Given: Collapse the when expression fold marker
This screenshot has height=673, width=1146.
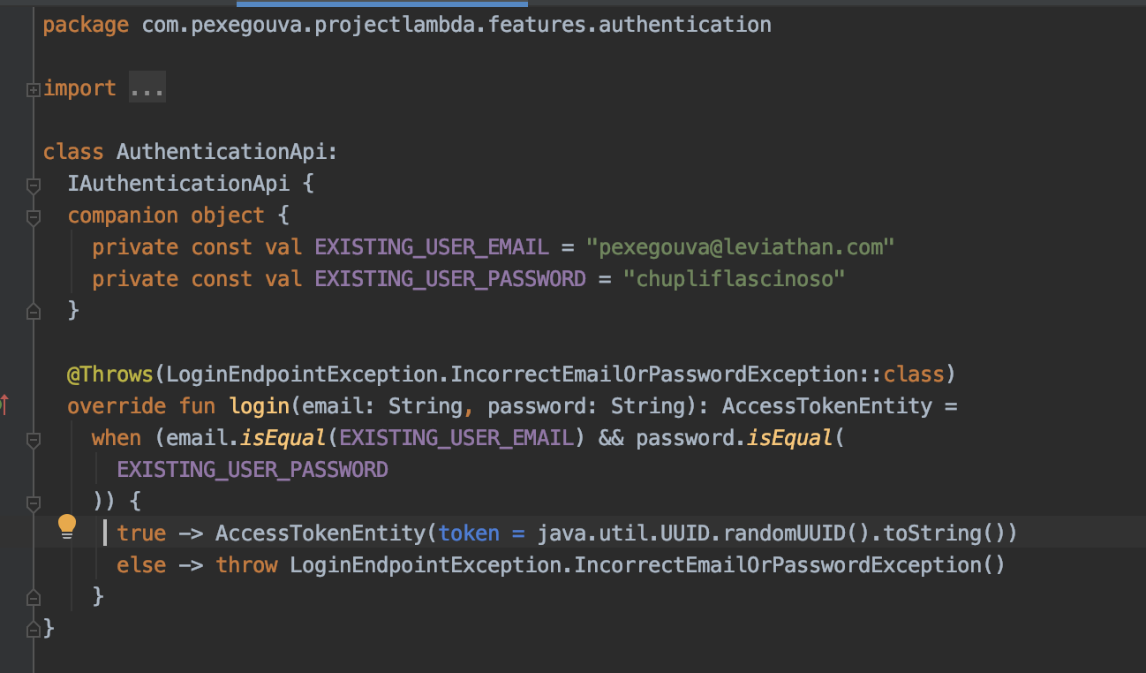Looking at the screenshot, I should (34, 439).
